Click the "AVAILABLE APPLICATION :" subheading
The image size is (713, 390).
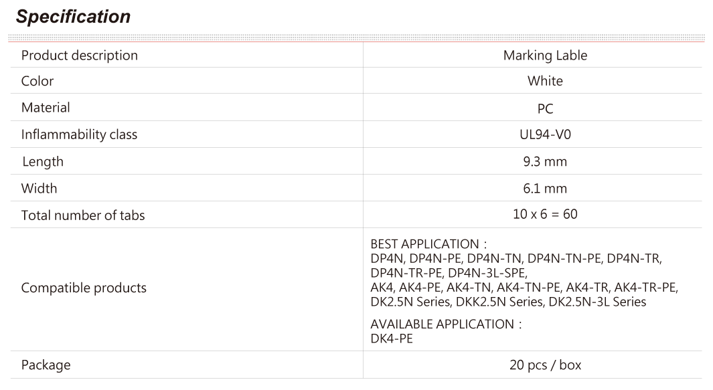pos(446,324)
